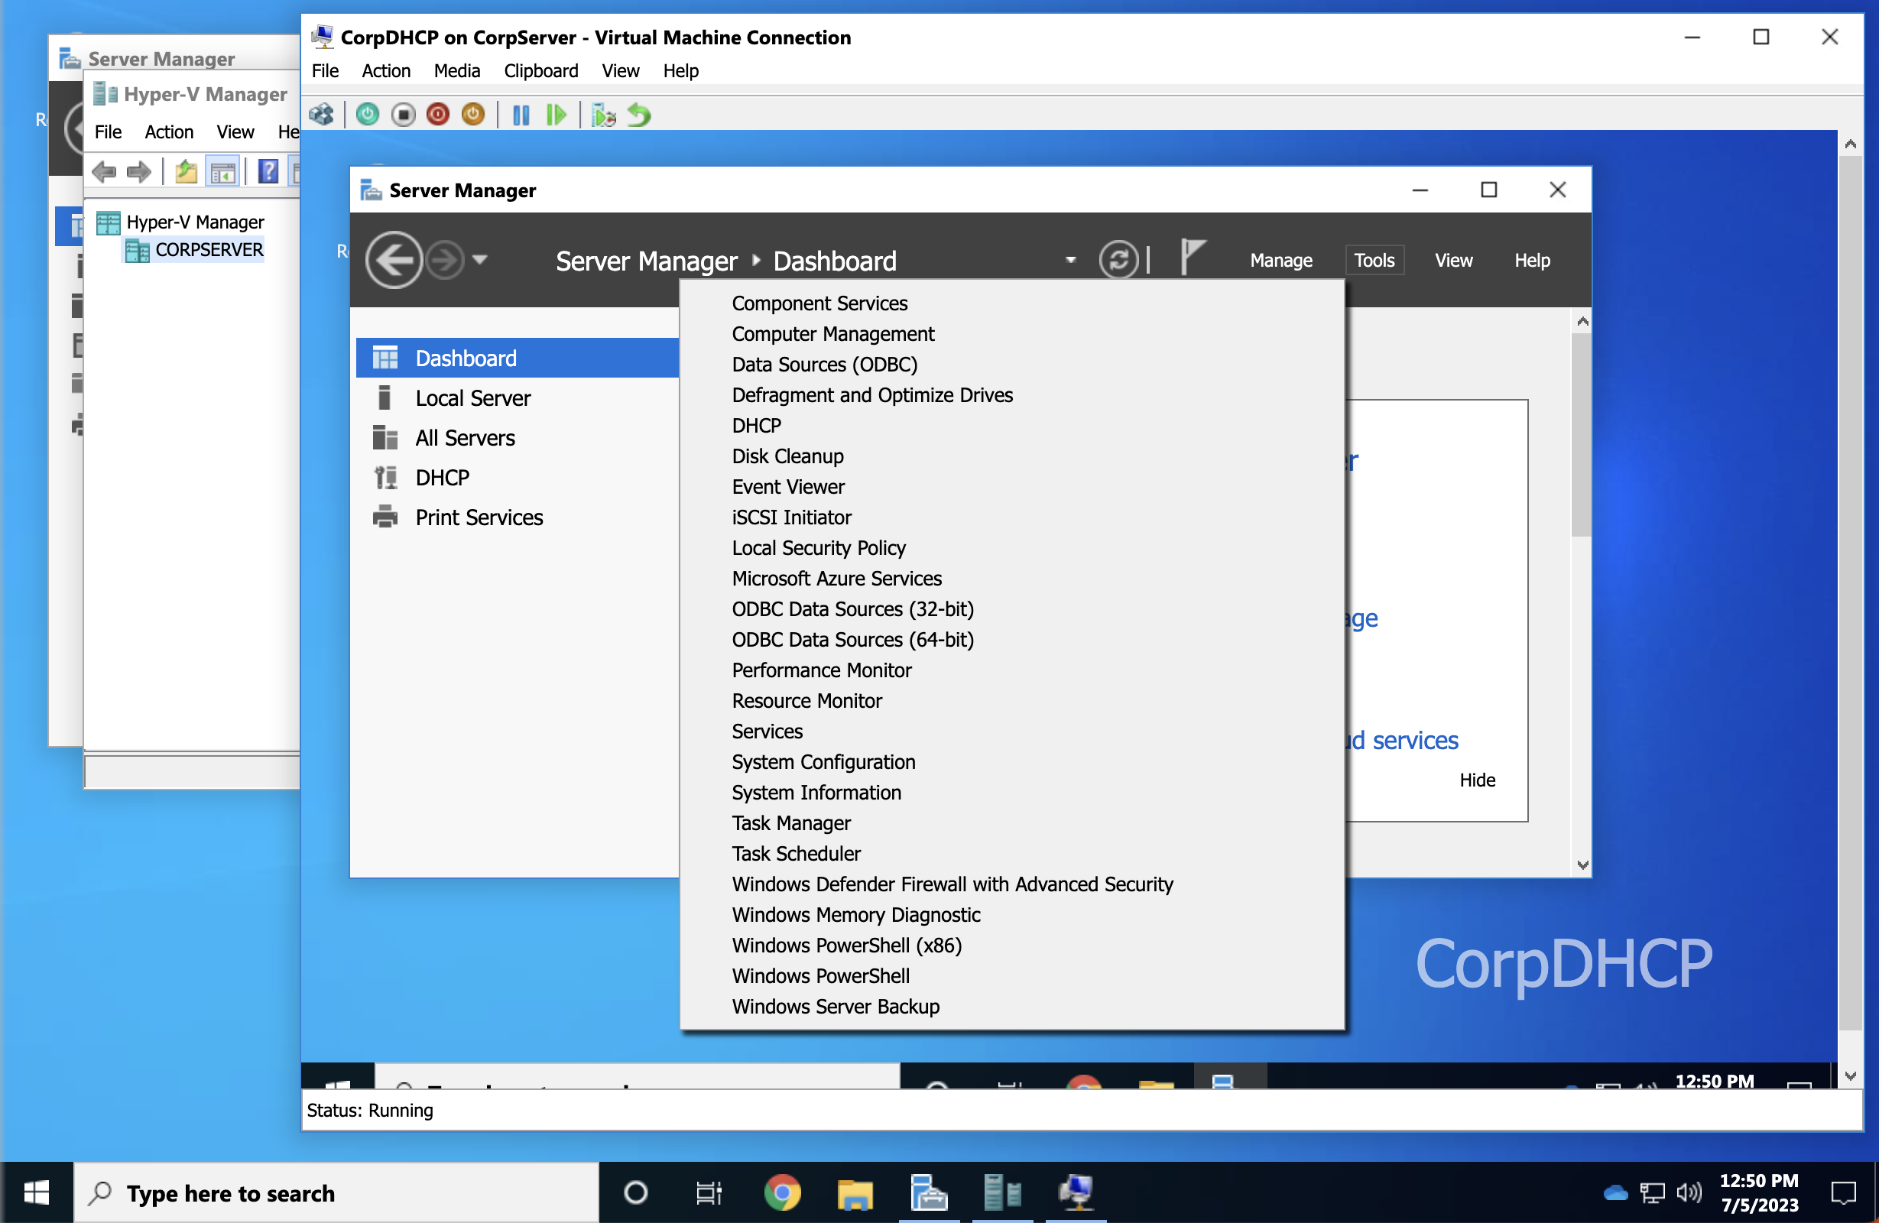This screenshot has width=1879, height=1223.
Task: Shut down the VM via the red power icon
Action: coord(438,115)
